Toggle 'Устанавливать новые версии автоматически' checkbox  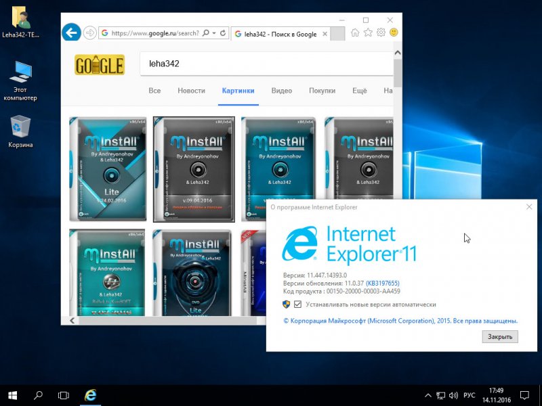tap(297, 304)
